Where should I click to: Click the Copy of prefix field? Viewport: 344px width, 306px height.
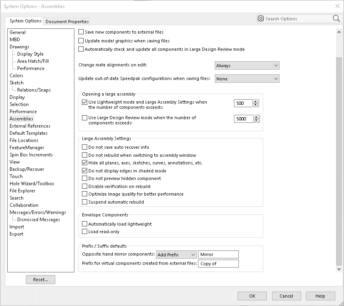pos(218,264)
